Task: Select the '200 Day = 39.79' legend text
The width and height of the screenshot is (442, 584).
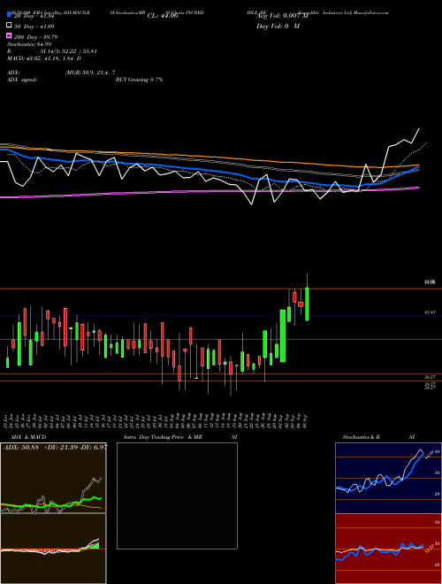Action: [x=35, y=37]
